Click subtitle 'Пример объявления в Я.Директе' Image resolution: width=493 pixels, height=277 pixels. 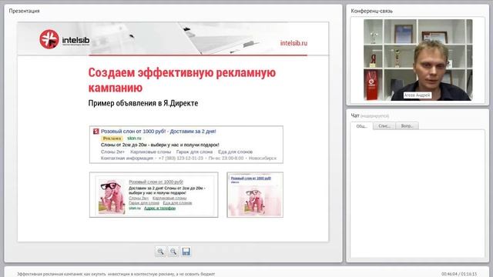tap(143, 103)
